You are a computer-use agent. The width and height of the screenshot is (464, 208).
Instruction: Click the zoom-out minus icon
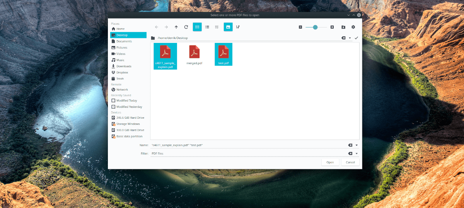tap(300, 27)
